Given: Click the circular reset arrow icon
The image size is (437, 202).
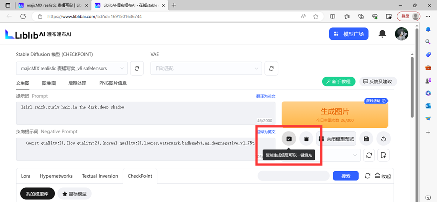Looking at the screenshot, I should [x=383, y=139].
